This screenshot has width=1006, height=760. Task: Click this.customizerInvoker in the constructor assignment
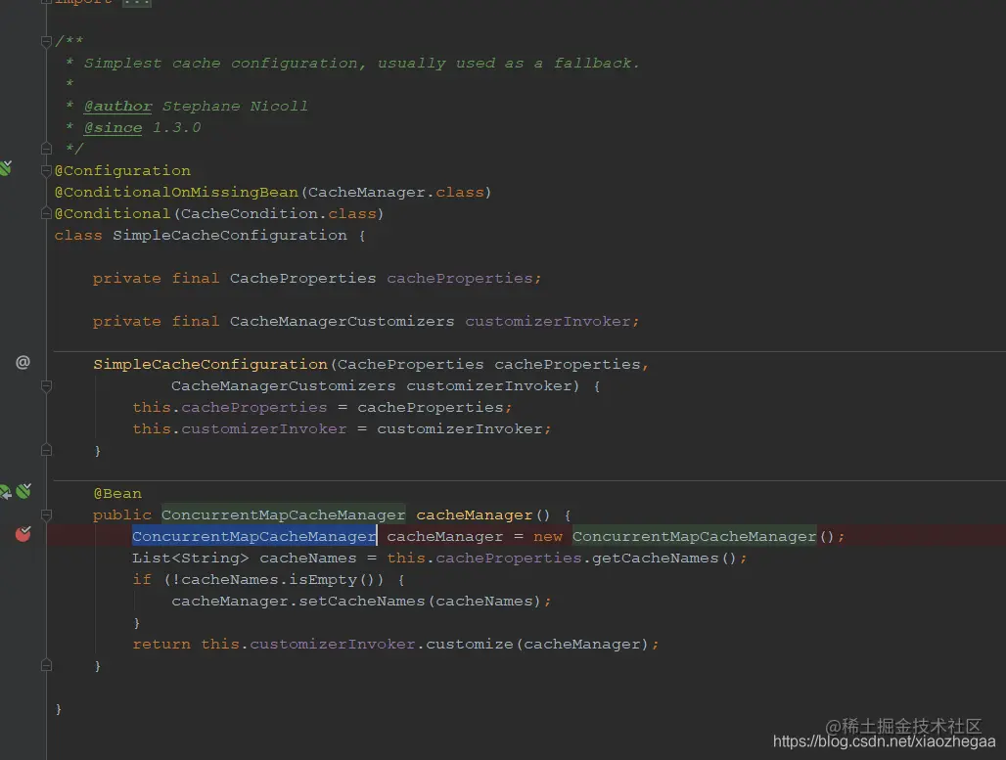tap(240, 429)
